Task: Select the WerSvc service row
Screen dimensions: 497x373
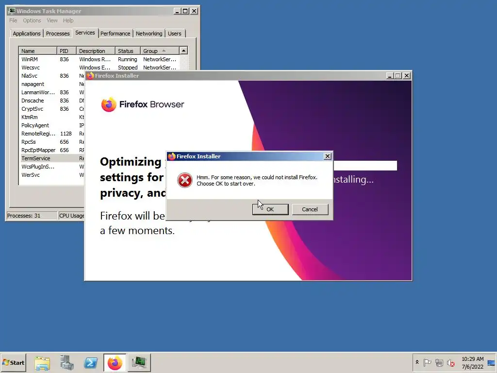Action: 52,175
